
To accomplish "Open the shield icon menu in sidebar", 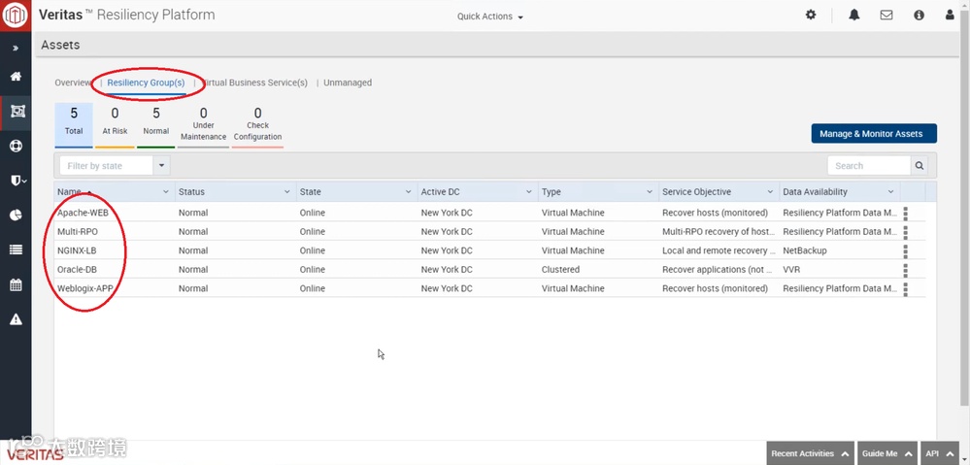I will click(17, 180).
